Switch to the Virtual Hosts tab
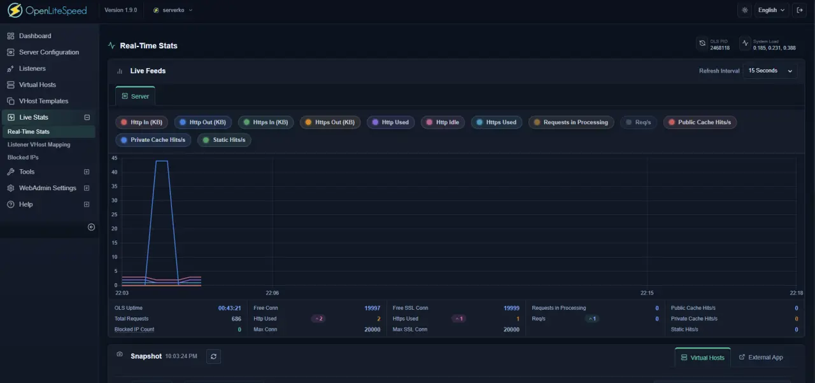Viewport: 815px width, 383px height. (x=702, y=358)
